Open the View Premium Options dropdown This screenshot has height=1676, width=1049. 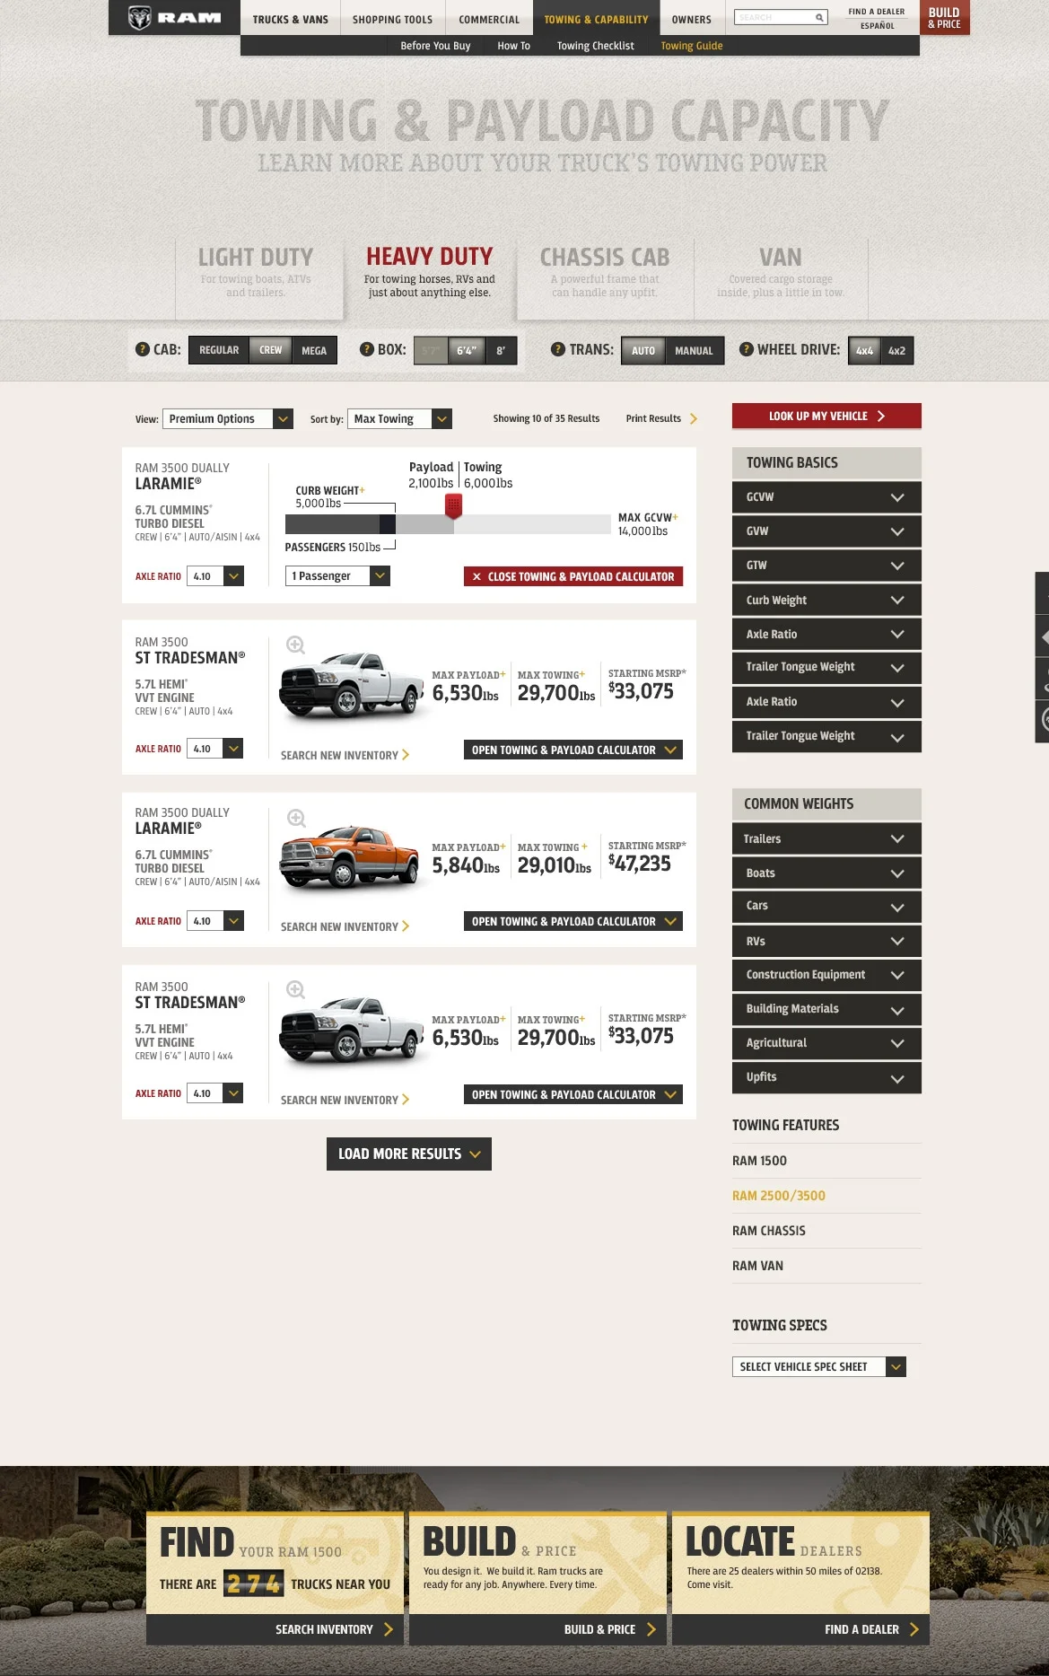click(x=228, y=419)
